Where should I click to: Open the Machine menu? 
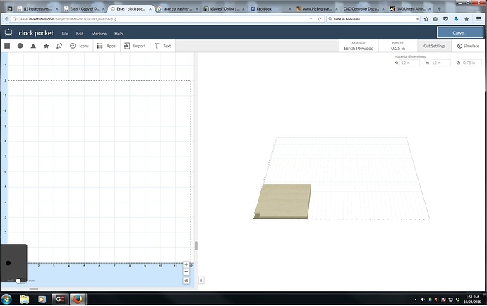point(99,33)
